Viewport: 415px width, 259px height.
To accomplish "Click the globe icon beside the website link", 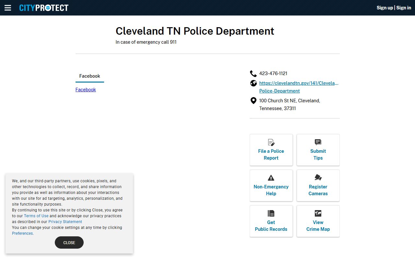I will pyautogui.click(x=254, y=83).
